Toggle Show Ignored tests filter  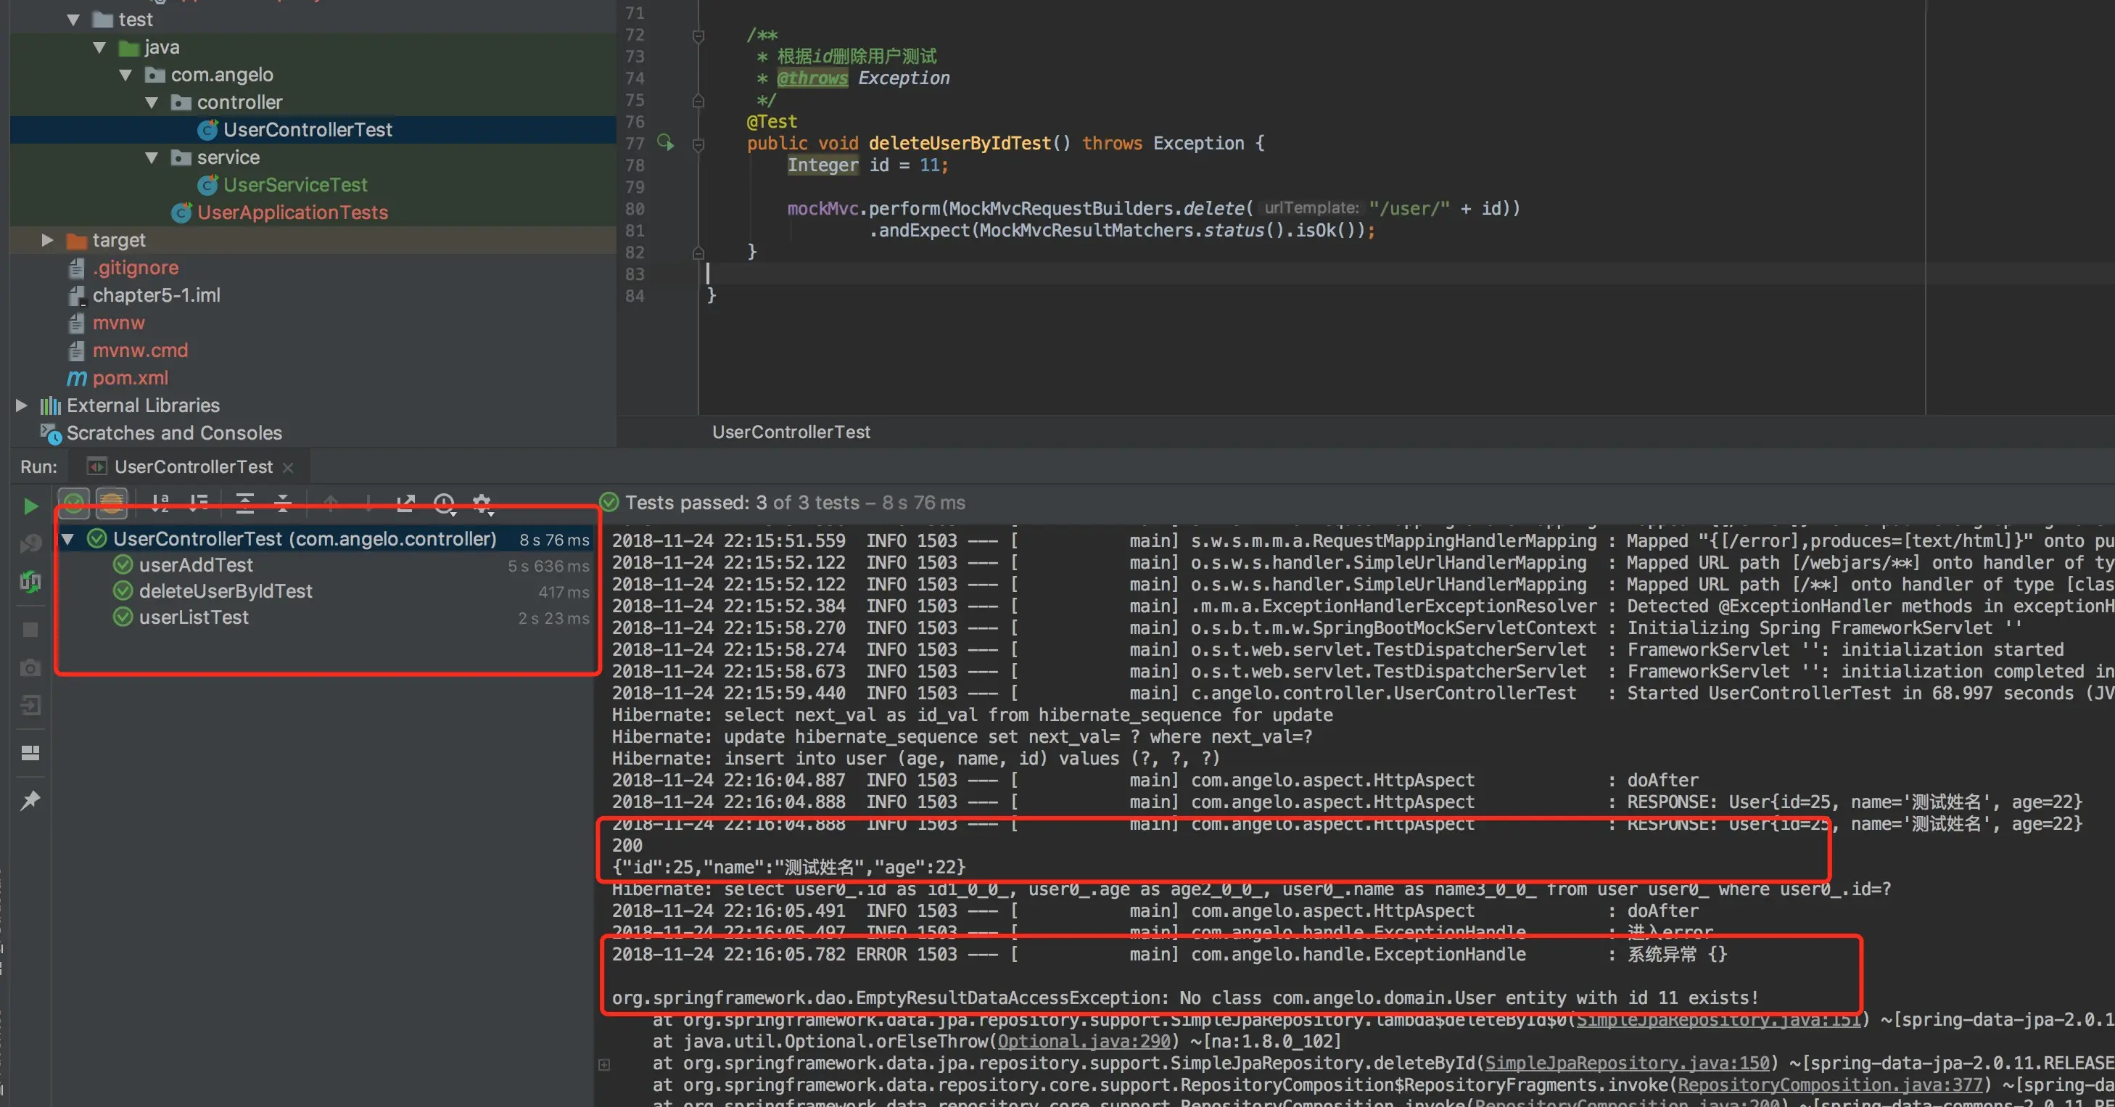click(112, 503)
